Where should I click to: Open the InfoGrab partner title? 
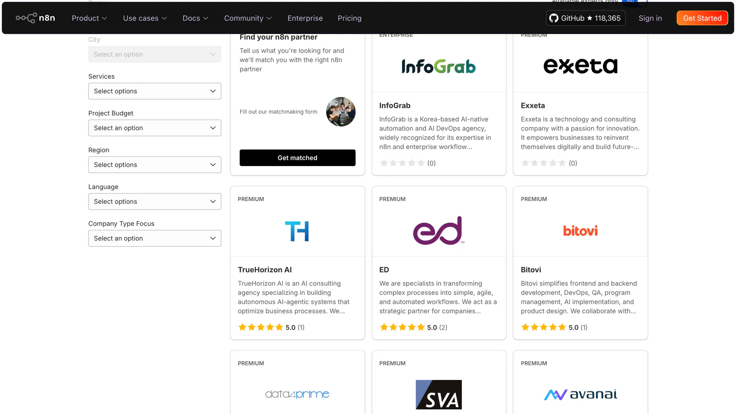(x=395, y=105)
